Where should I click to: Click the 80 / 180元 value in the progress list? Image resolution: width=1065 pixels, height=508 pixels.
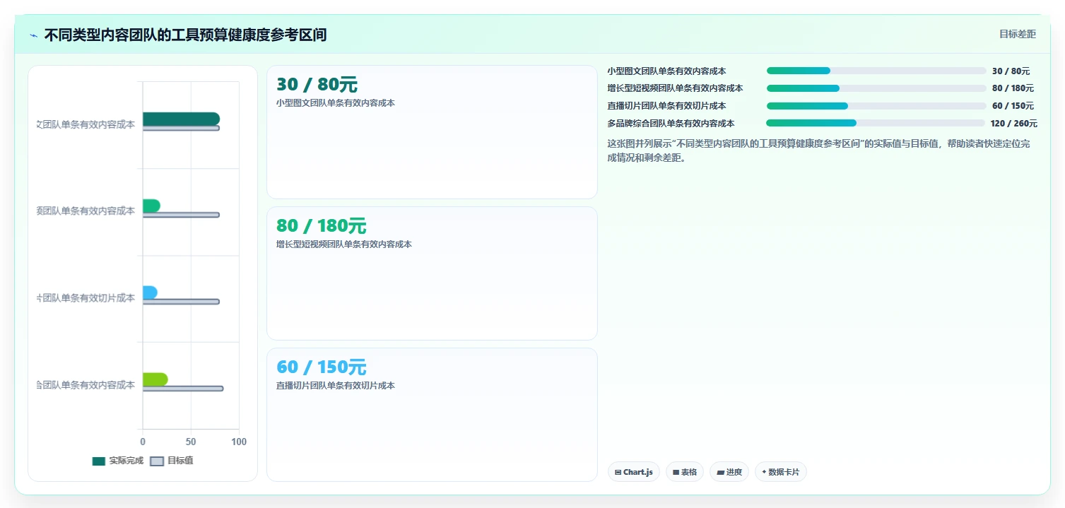click(x=1013, y=88)
